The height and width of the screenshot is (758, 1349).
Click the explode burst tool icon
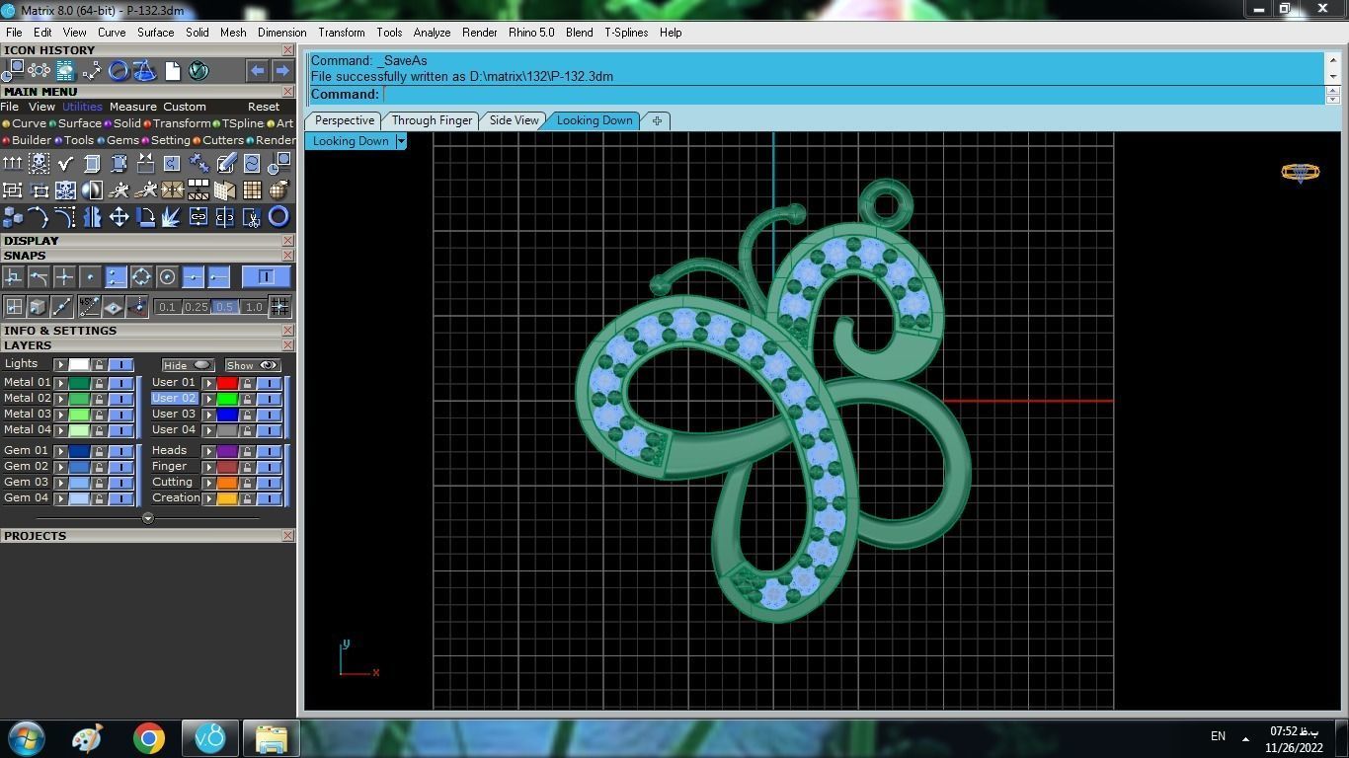pyautogui.click(x=172, y=217)
